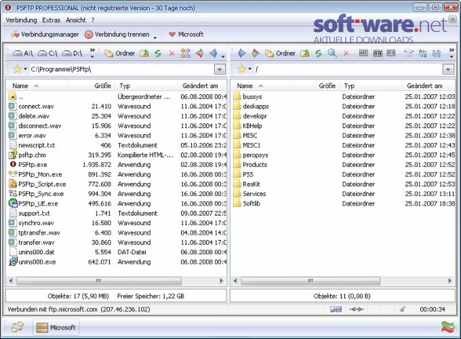Click the red-green transfer arrow in local toolbar
The height and width of the screenshot is (339, 461).
coord(199,53)
